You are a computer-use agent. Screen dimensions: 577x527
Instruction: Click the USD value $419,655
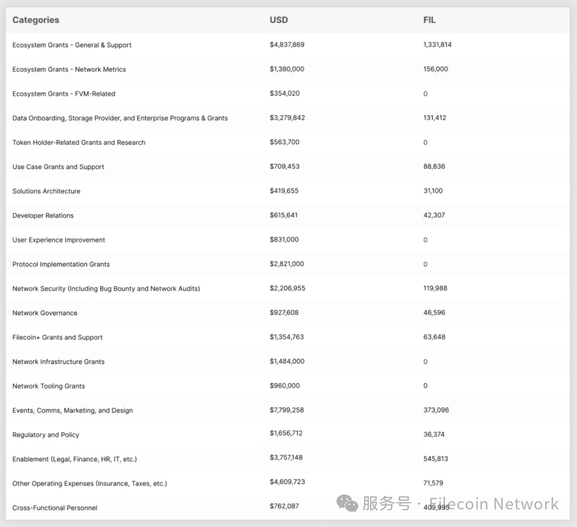(x=284, y=191)
